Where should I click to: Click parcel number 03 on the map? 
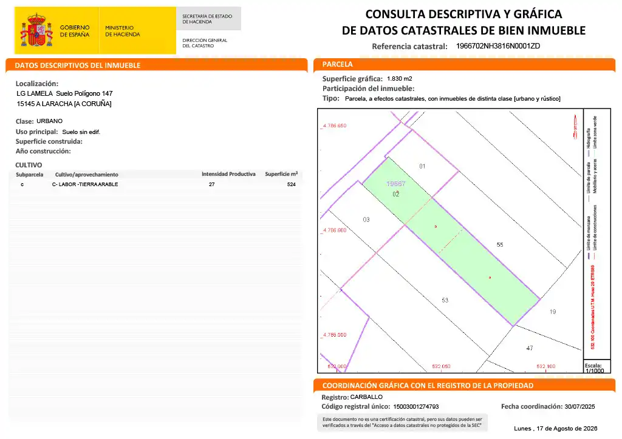366,219
